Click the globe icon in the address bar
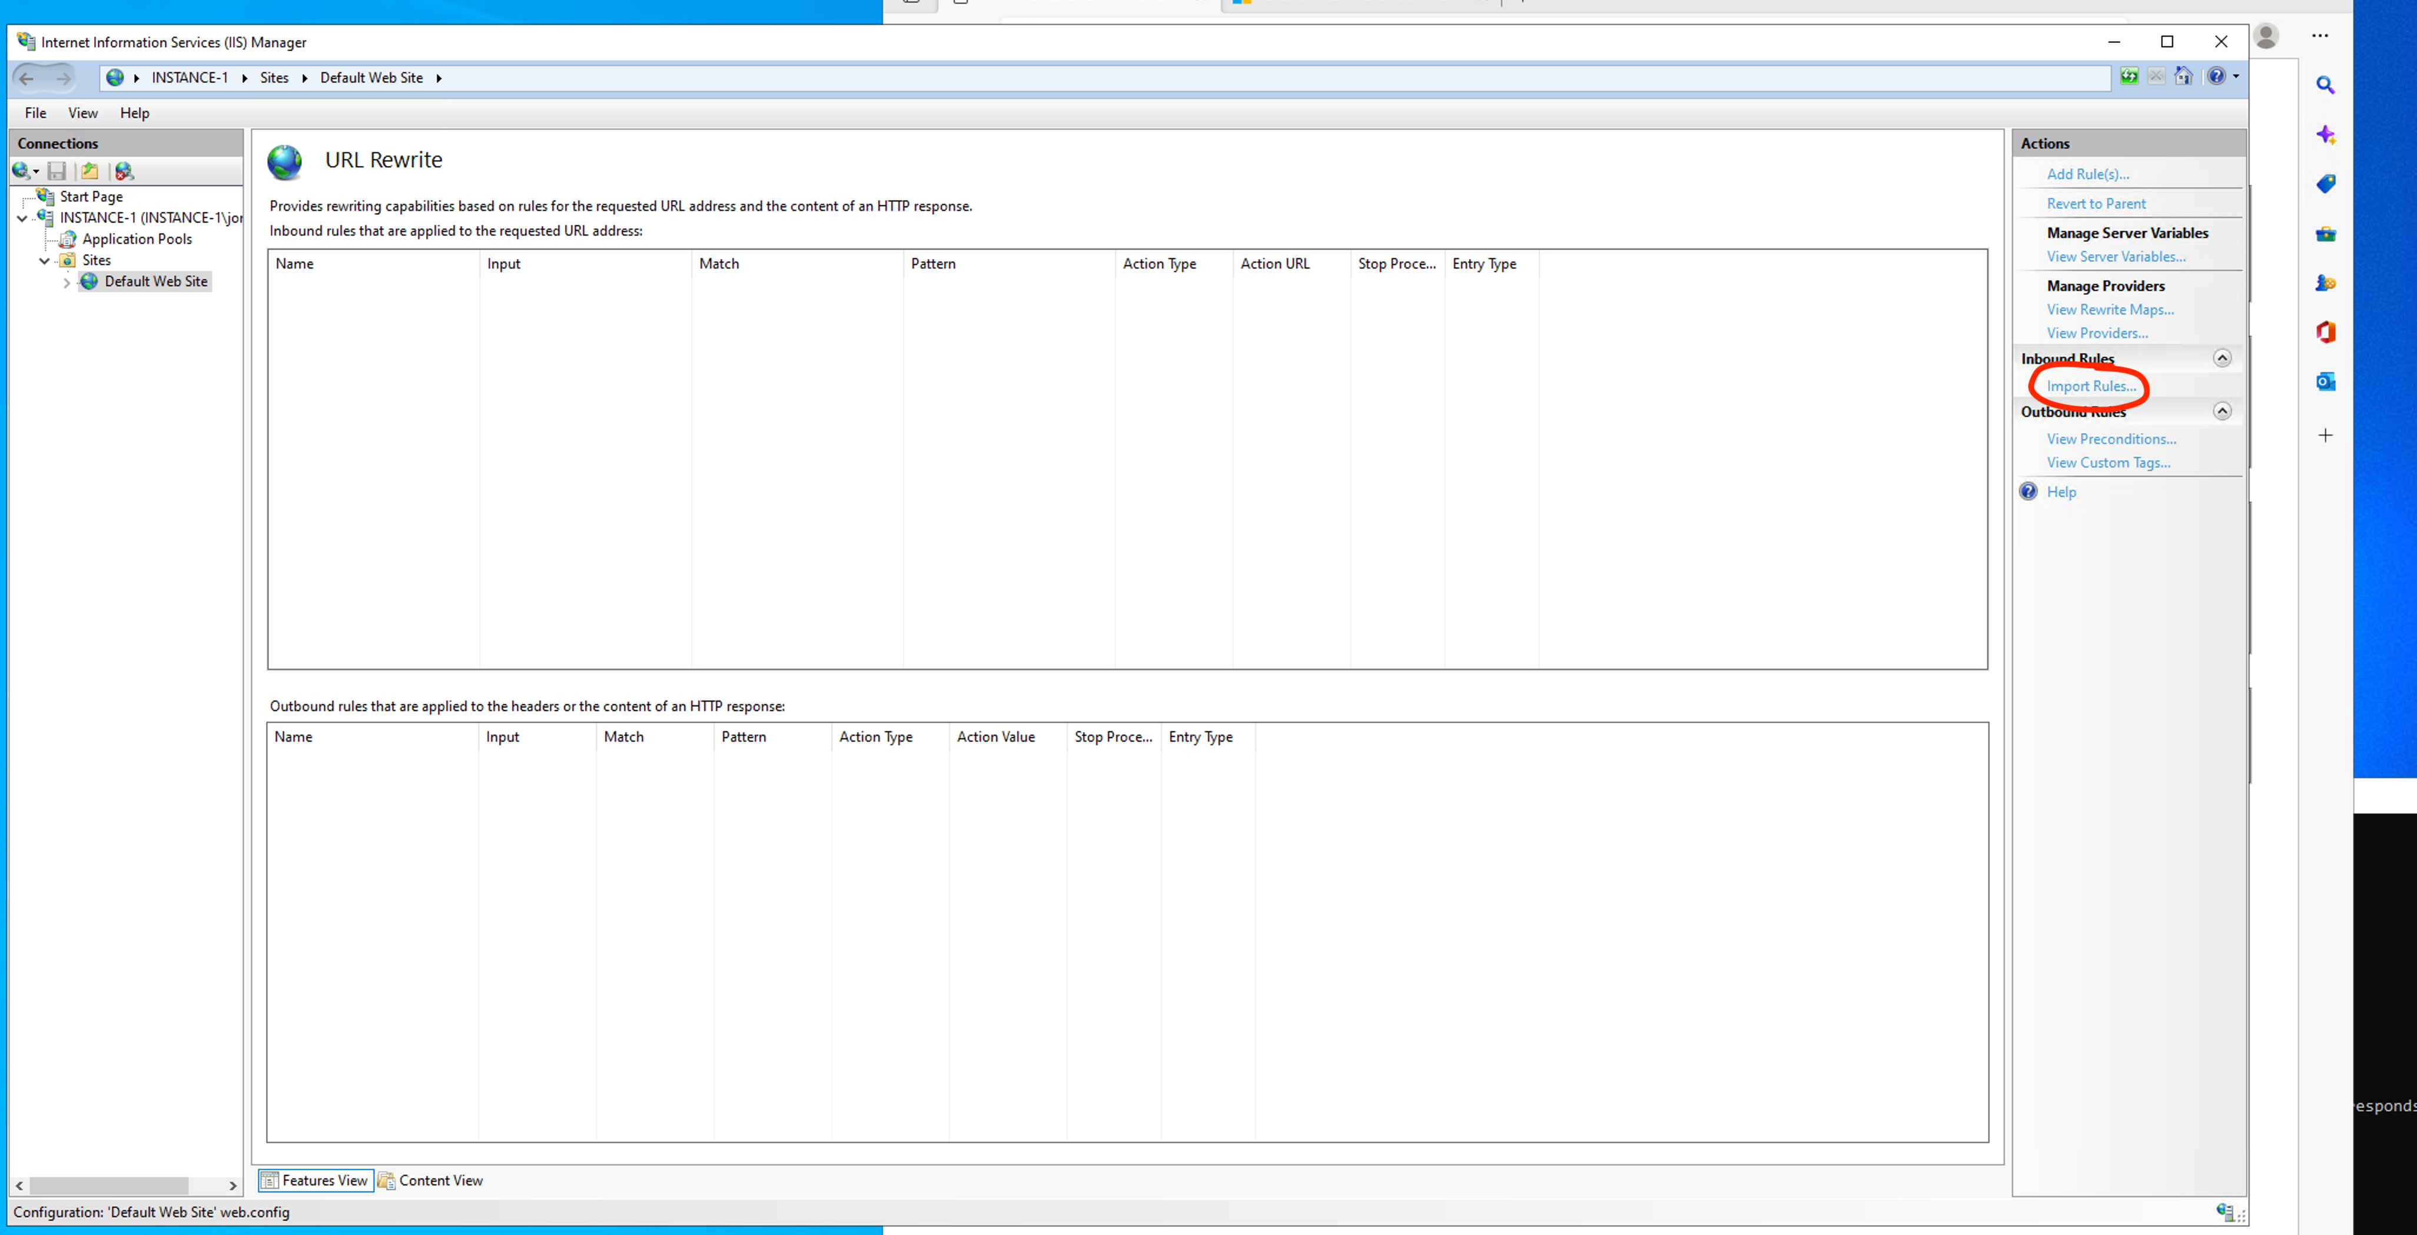 [x=114, y=78]
